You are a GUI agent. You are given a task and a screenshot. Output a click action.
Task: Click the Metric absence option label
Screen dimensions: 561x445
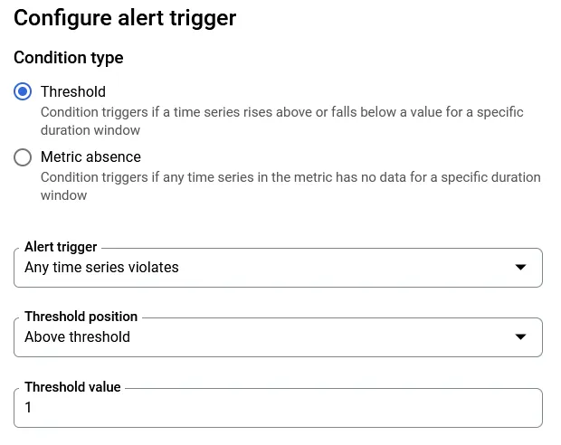tap(90, 157)
